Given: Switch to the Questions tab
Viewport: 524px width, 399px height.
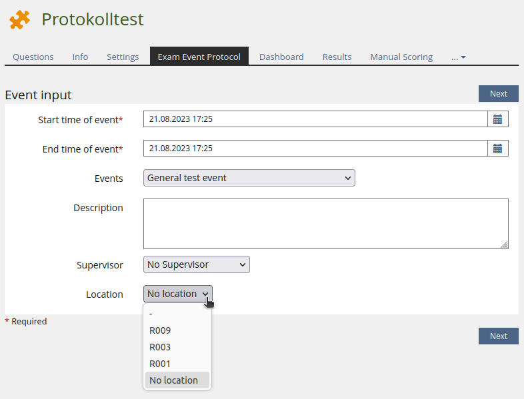Looking at the screenshot, I should [33, 57].
